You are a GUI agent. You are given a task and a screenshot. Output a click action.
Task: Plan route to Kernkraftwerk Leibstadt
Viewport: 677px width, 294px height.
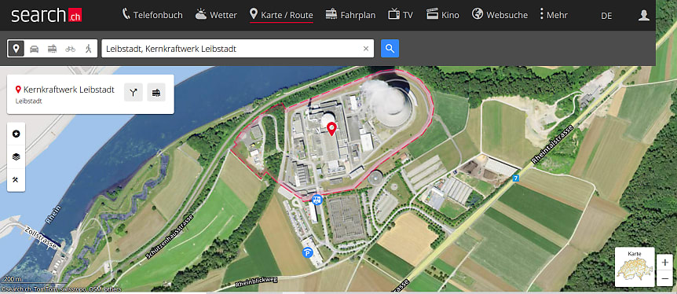tap(134, 93)
